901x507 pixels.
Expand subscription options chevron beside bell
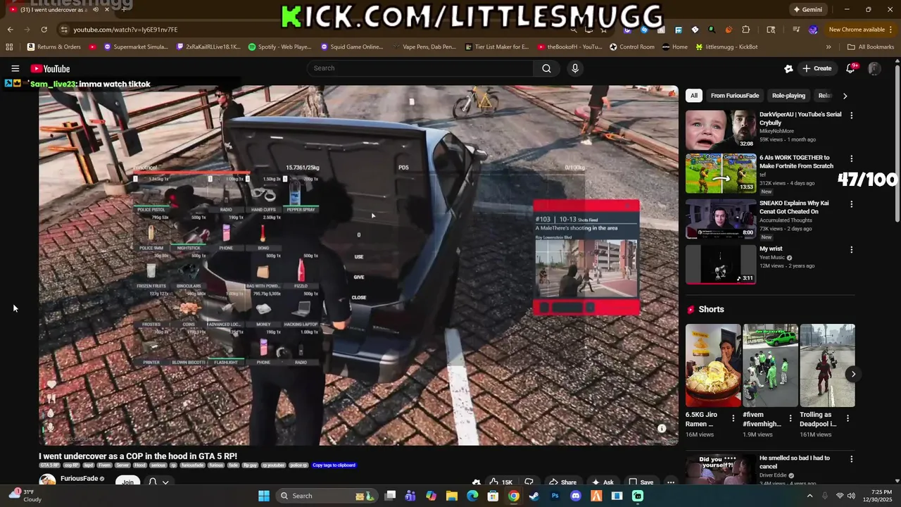point(165,482)
